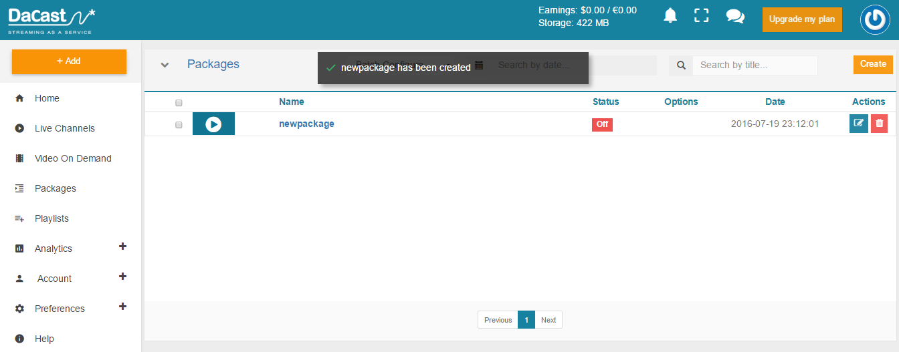Click the Playlists icon in sidebar
The height and width of the screenshot is (352, 899).
click(19, 218)
